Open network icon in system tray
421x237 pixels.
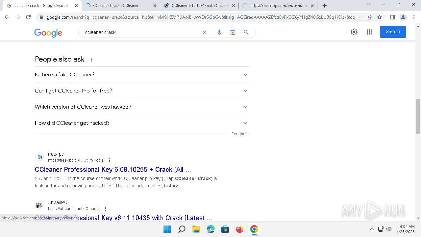(x=381, y=229)
